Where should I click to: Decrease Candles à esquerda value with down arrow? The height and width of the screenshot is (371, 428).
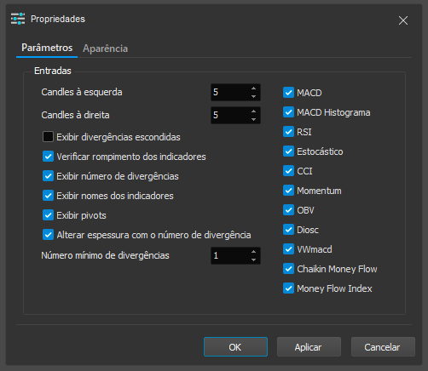pyautogui.click(x=253, y=96)
